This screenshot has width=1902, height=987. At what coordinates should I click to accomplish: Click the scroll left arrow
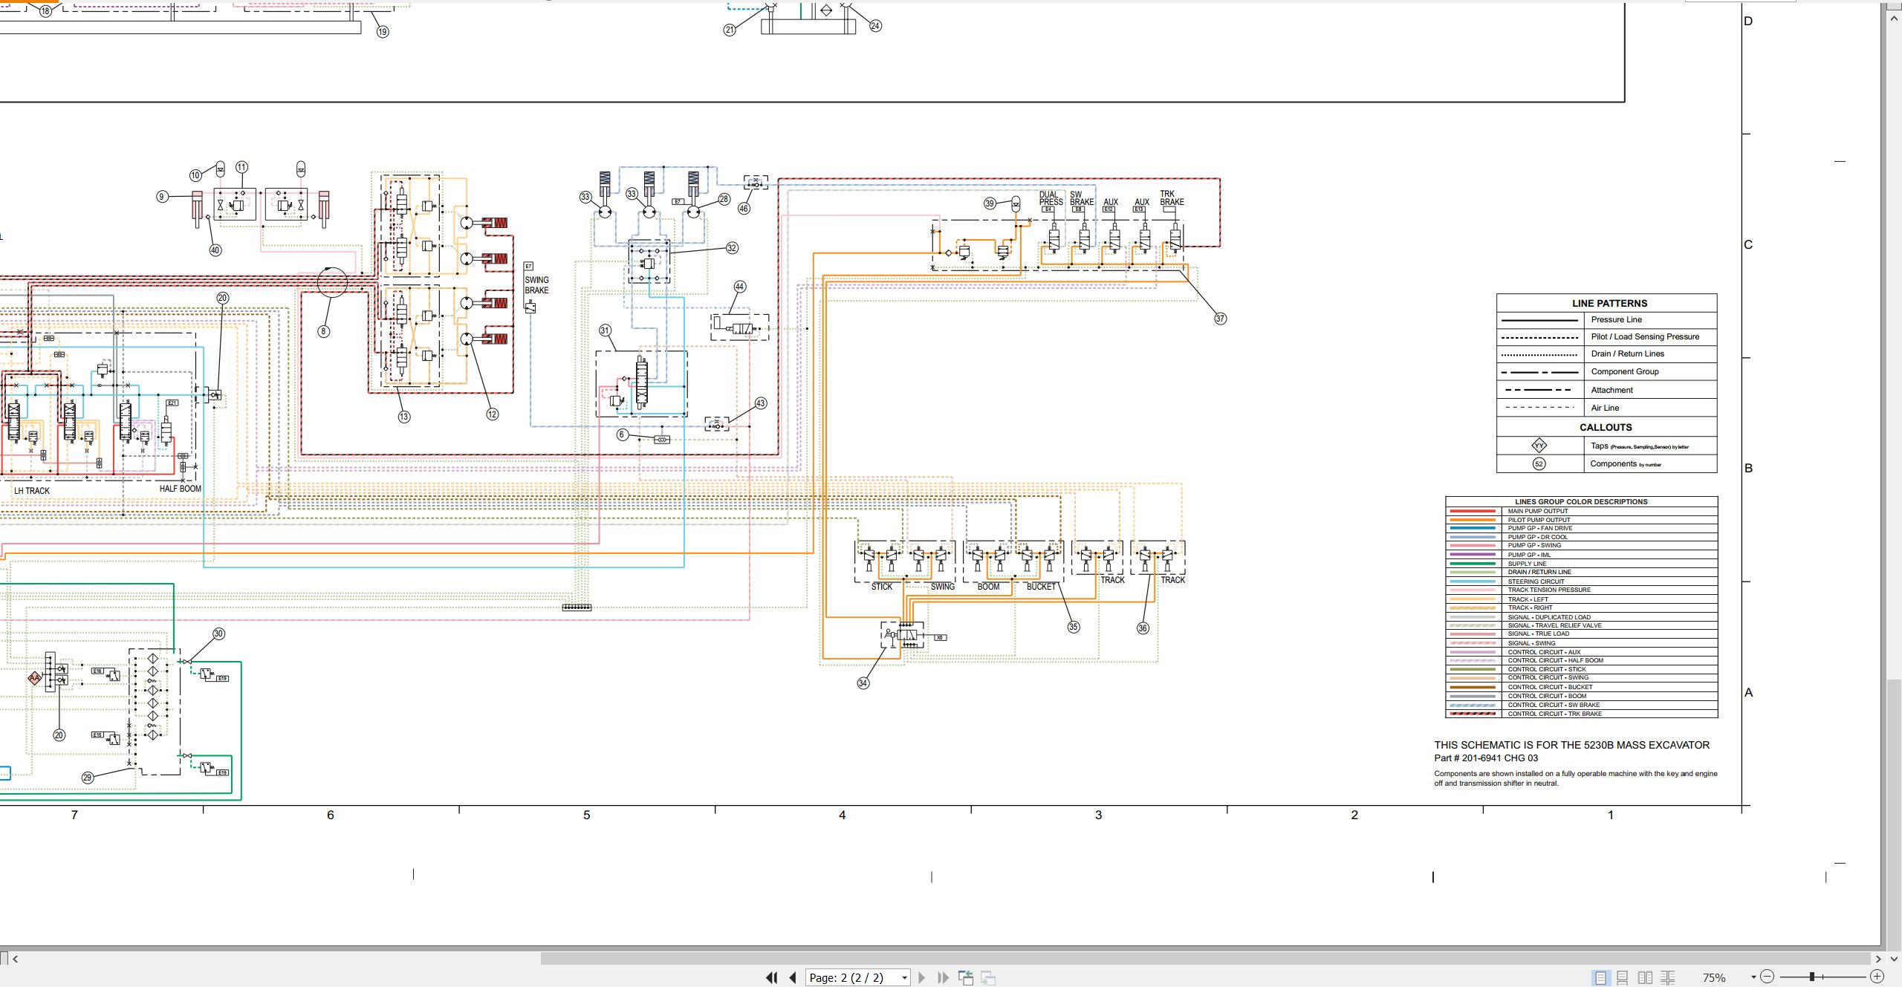click(x=15, y=959)
